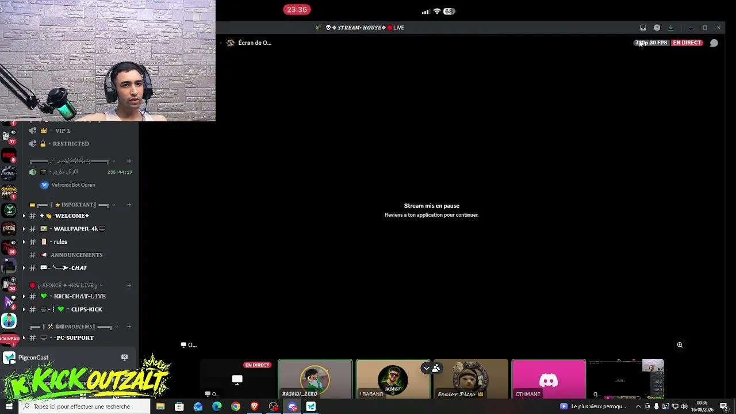
Task: Open Outlook from the taskbar
Action: pyautogui.click(x=198, y=407)
